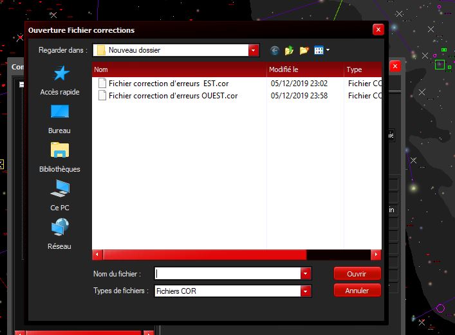This screenshot has height=335, width=455.
Task: Sort files by the Type column
Action: point(362,69)
